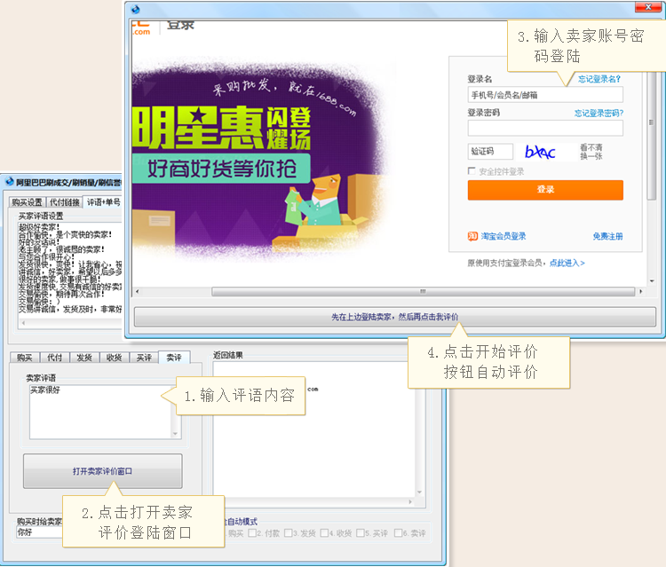The width and height of the screenshot is (666, 567).
Task: Switch to the 代付链接 tab
Action: [x=64, y=202]
